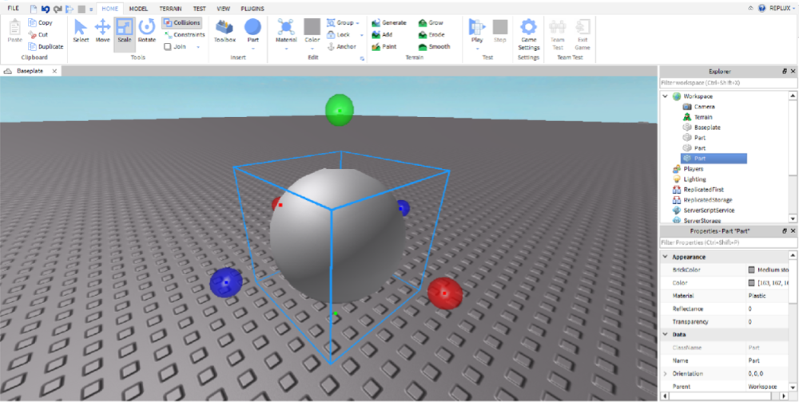Choose the Erode terrain tool
This screenshot has height=413, width=799.
pyautogui.click(x=421, y=35)
